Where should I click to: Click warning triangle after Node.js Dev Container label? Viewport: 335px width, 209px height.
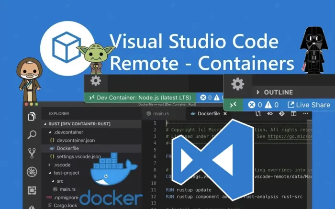coord(216,98)
